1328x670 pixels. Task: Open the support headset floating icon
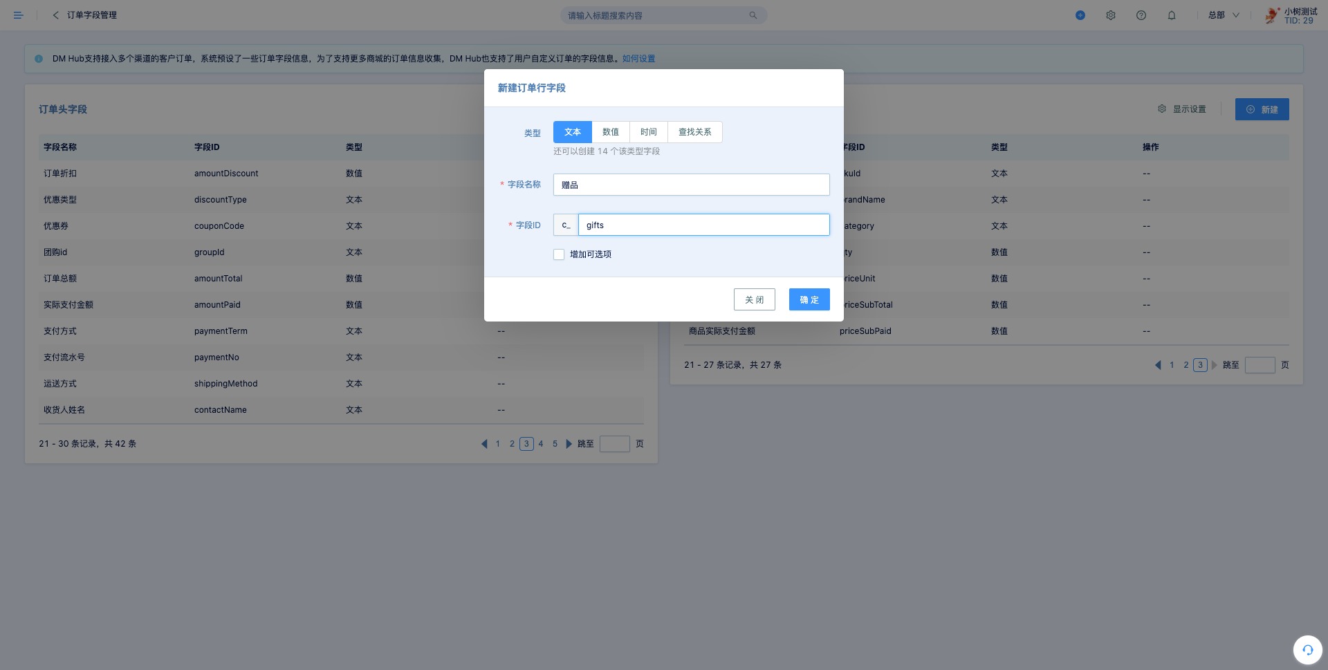pos(1308,650)
